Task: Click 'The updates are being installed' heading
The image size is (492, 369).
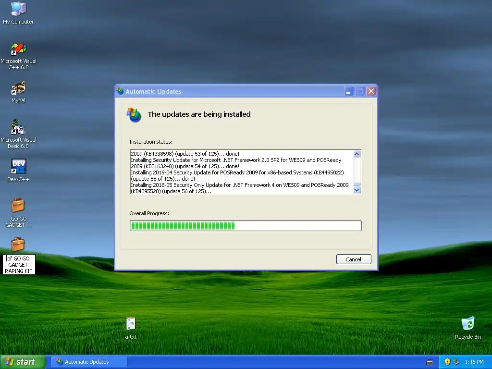Action: pos(199,114)
